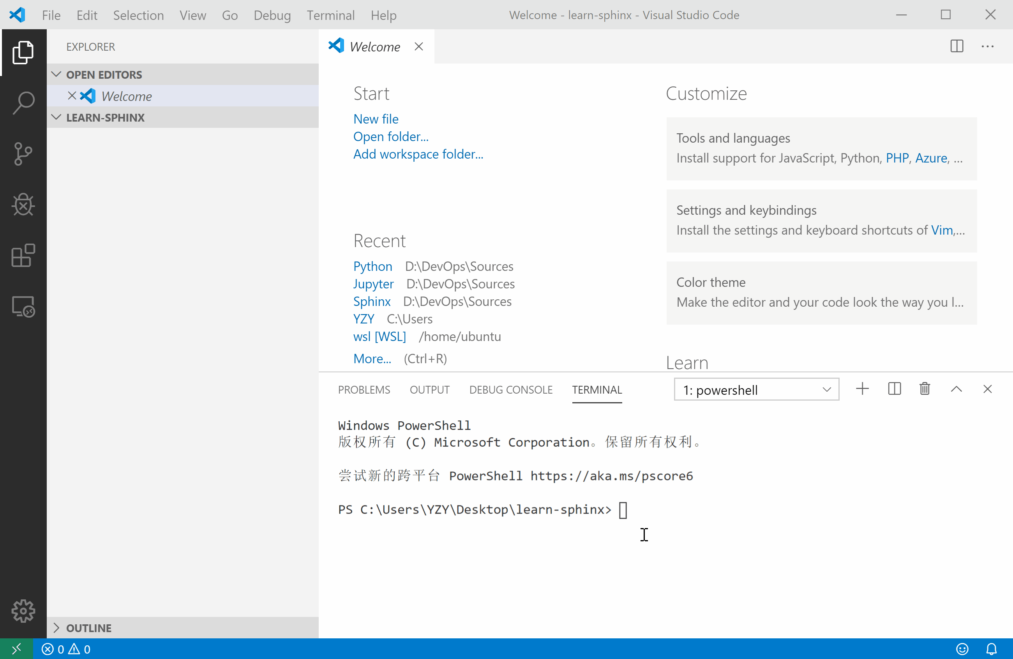Switch to the PROBLEMS tab
The height and width of the screenshot is (659, 1013).
coord(364,390)
